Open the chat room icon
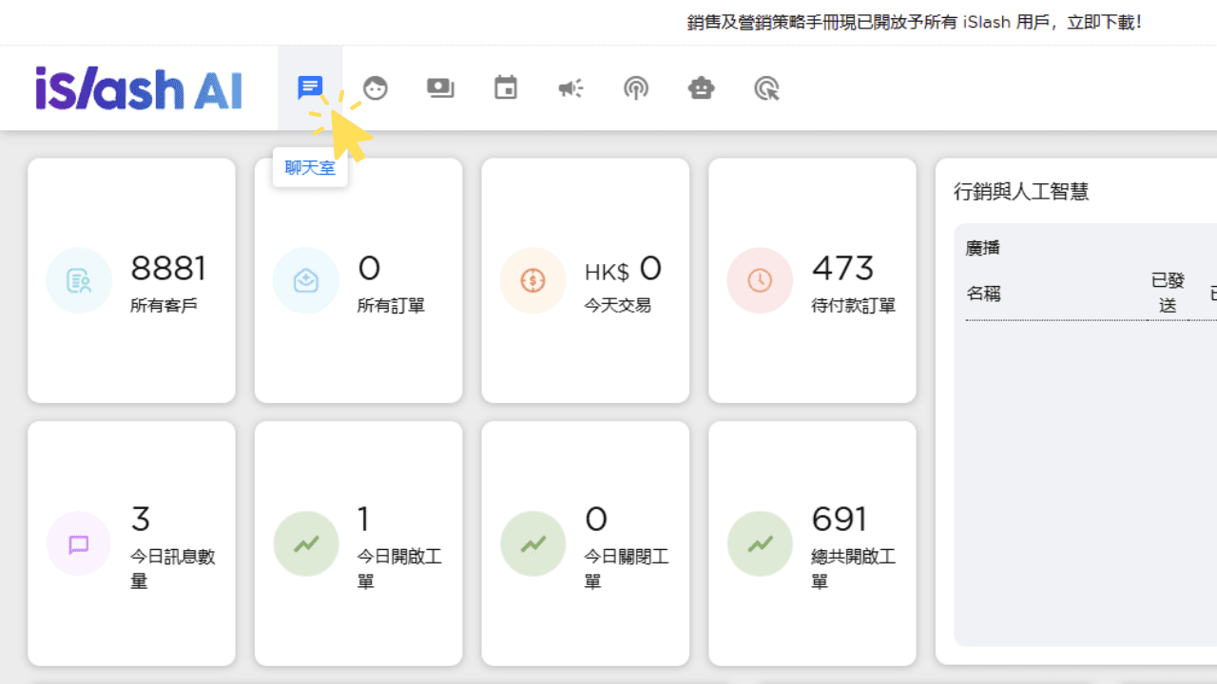Image resolution: width=1217 pixels, height=684 pixels. click(310, 88)
